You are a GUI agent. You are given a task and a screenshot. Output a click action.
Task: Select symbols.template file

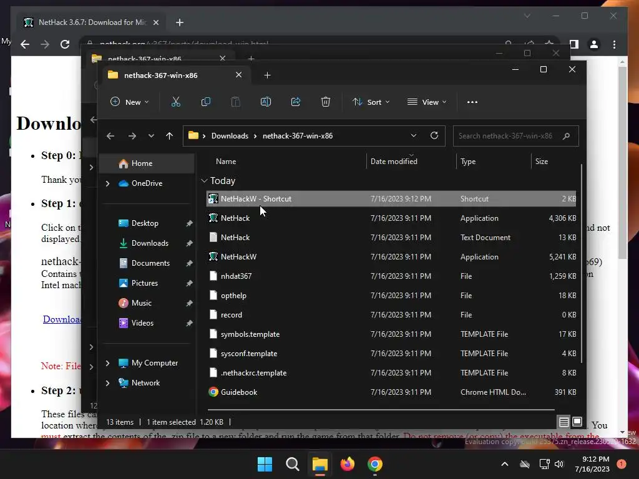(391, 334)
